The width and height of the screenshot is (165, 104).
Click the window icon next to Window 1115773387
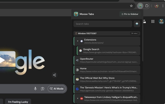(x=76, y=33)
